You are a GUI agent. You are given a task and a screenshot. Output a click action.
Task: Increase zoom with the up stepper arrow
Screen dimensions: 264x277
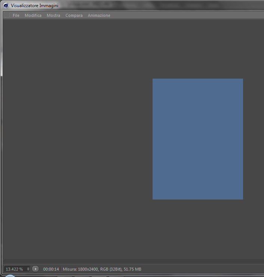pos(28,268)
